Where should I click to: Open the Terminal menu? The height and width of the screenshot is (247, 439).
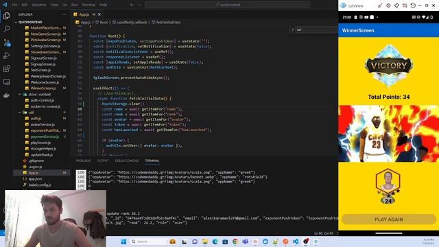88,5
